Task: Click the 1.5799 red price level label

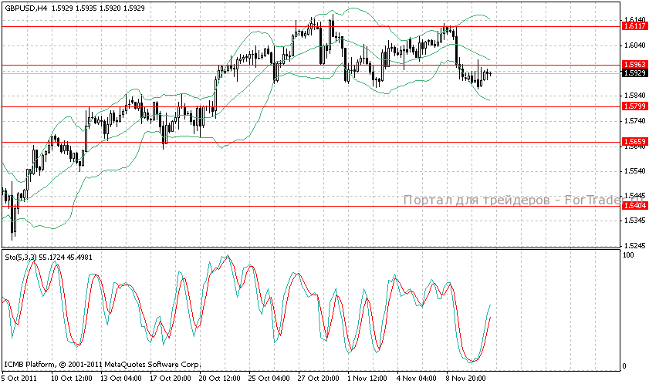Action: (633, 106)
